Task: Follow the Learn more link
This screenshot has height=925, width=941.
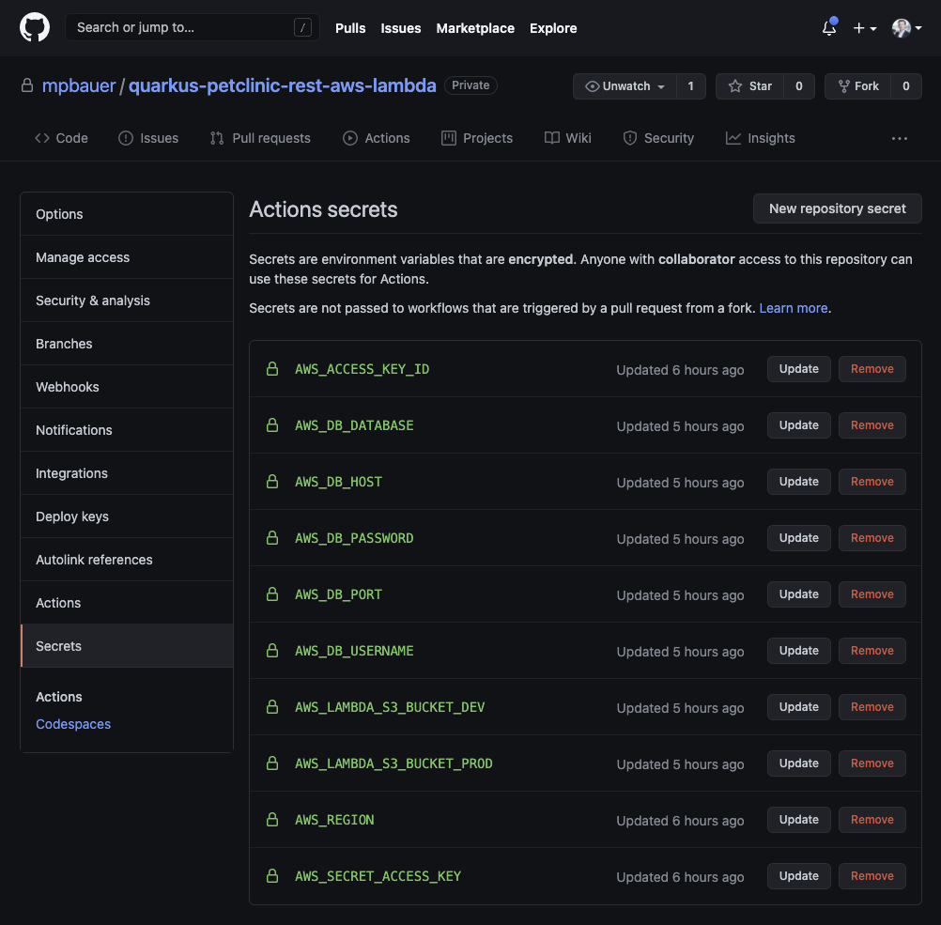Action: (793, 308)
